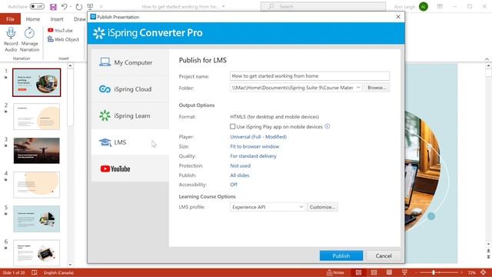Click slide panel scroll up arrow

point(70,66)
